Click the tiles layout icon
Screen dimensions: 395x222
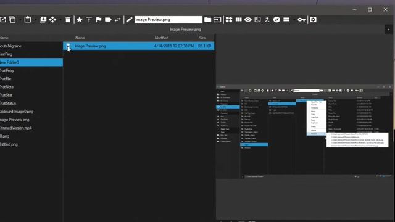click(229, 20)
